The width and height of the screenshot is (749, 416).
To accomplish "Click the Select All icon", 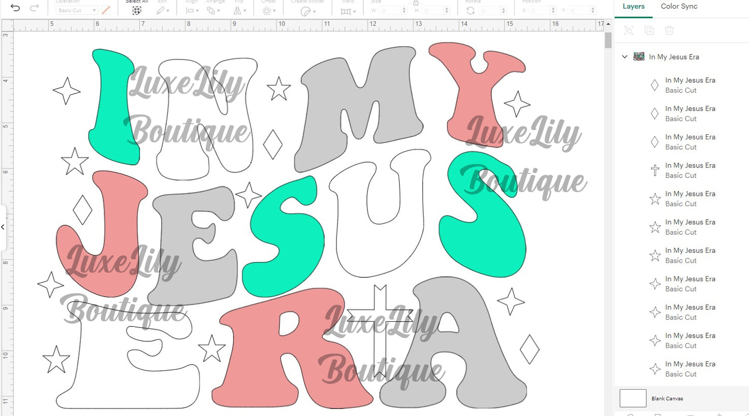I will click(x=136, y=10).
